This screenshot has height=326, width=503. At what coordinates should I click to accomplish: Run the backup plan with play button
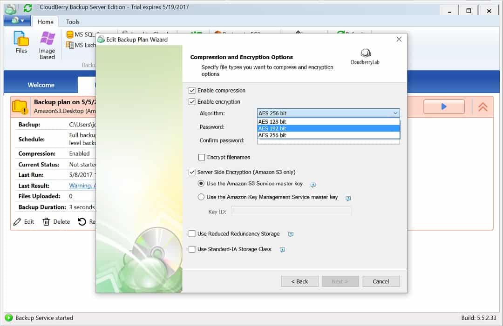click(444, 106)
